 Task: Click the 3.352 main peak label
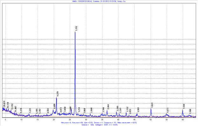pyautogui.click(x=76, y=28)
